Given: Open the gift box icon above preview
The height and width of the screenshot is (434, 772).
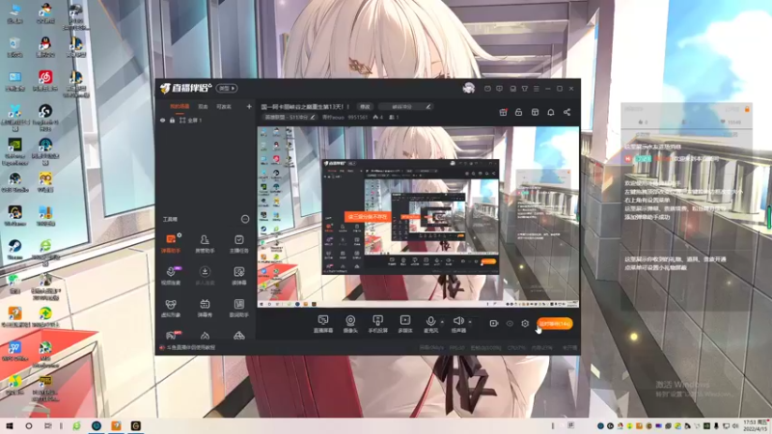Looking at the screenshot, I should click(503, 112).
